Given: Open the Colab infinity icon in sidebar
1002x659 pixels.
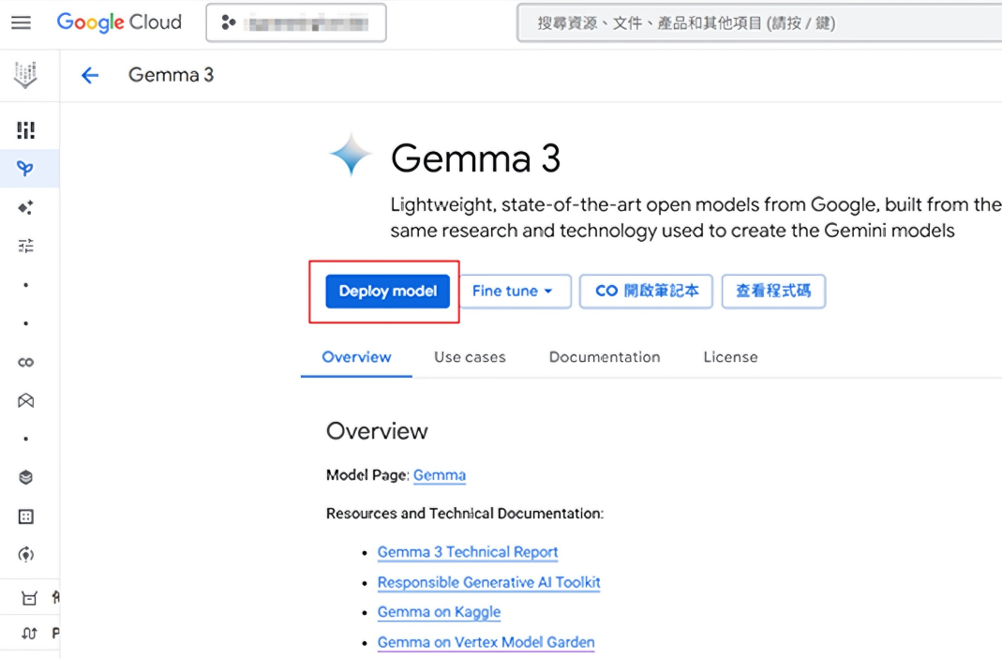Looking at the screenshot, I should pyautogui.click(x=26, y=363).
